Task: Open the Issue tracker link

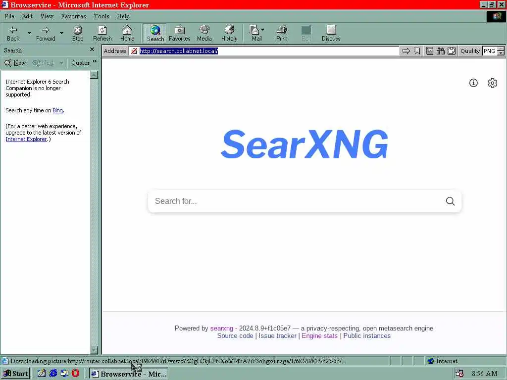Action: pos(277,336)
